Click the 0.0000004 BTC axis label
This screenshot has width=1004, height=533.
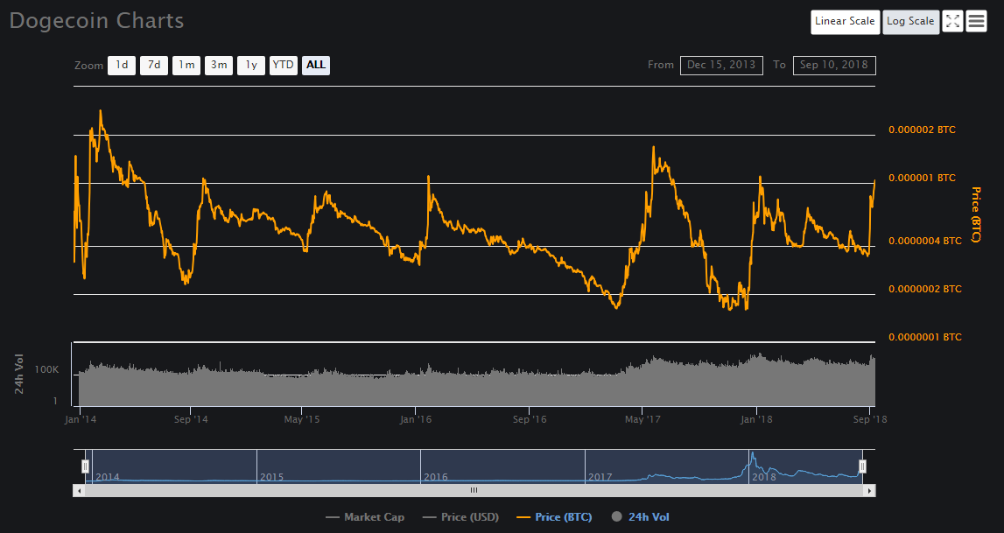pos(925,242)
